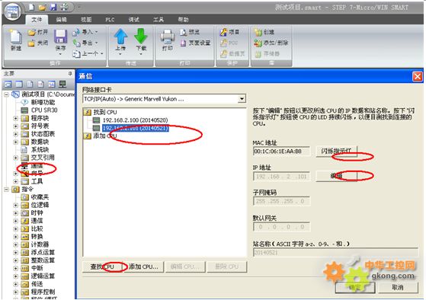The image size is (426, 300).
Task: Click the 查找 CPU button
Action: pyautogui.click(x=102, y=266)
